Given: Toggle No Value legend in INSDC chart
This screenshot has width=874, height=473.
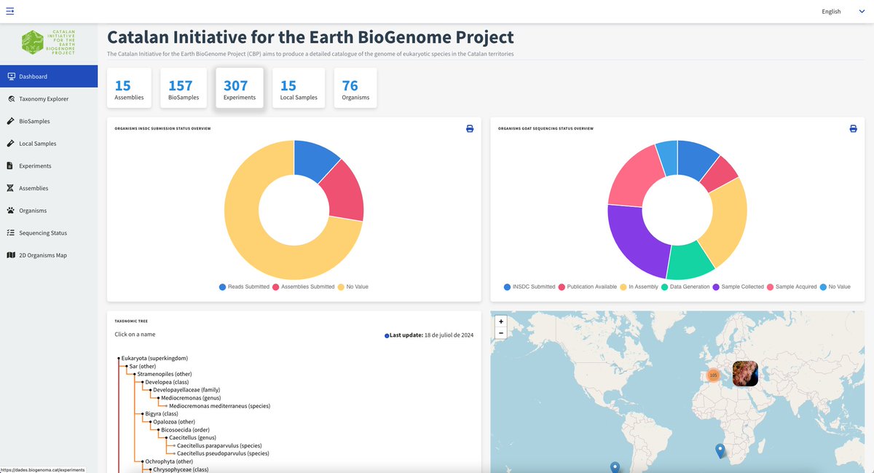Looking at the screenshot, I should tap(353, 287).
